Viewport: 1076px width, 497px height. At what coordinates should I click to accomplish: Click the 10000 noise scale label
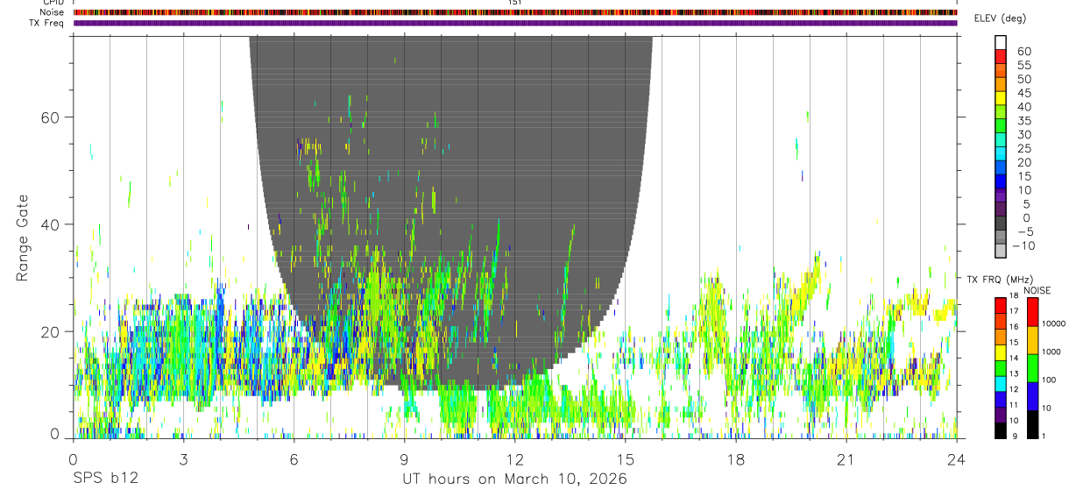click(1052, 323)
